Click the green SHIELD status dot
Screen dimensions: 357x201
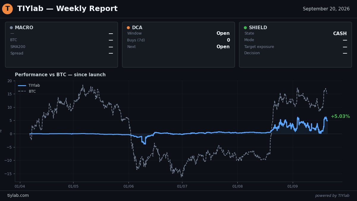245,28
